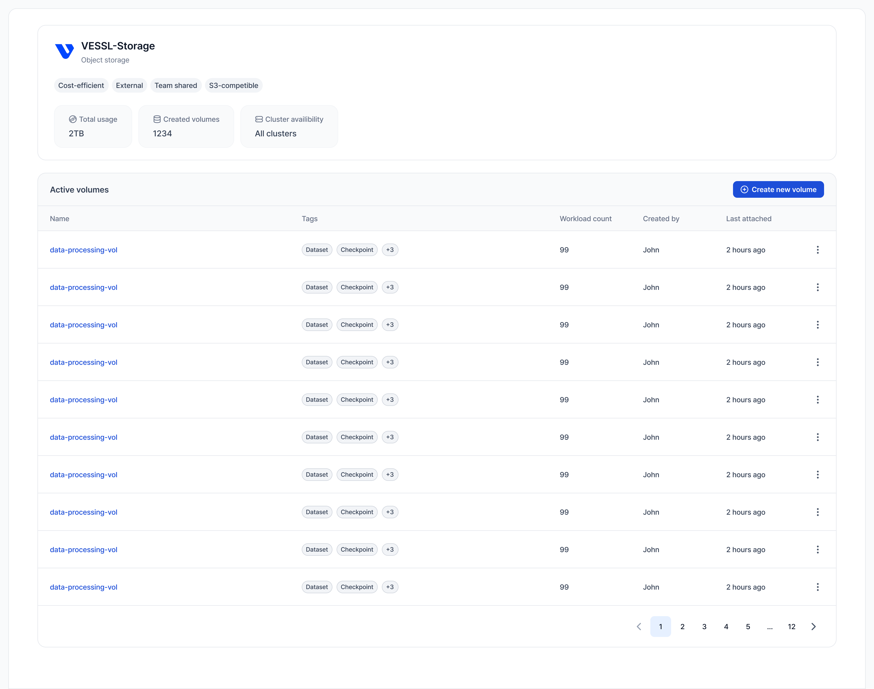Click the 99 workload count in the first row
The image size is (874, 689).
pos(564,250)
